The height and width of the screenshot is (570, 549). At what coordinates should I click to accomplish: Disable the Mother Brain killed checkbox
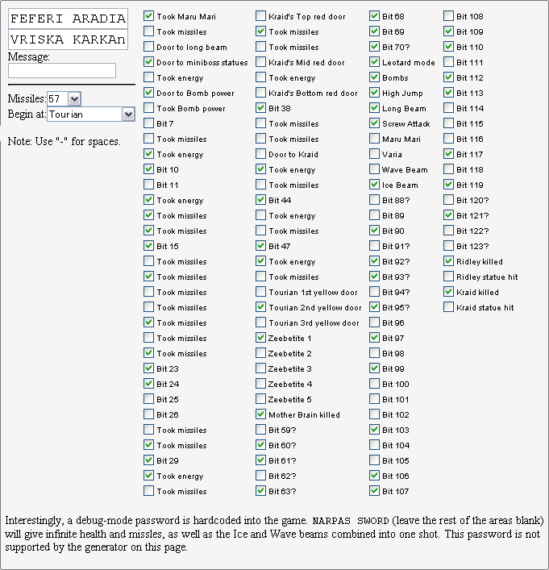point(261,414)
